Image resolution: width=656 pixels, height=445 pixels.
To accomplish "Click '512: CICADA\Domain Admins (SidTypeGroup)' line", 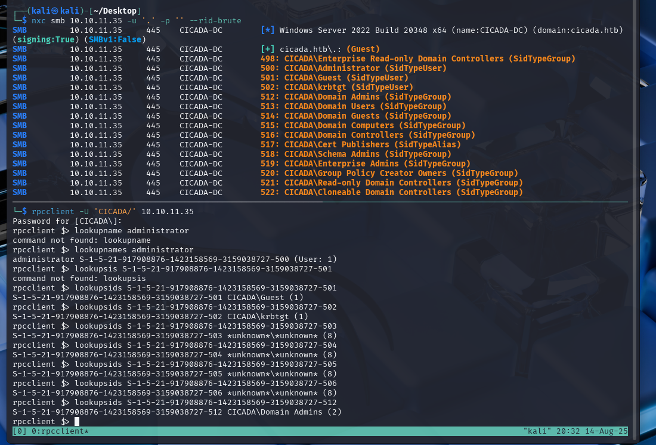I will (x=355, y=97).
